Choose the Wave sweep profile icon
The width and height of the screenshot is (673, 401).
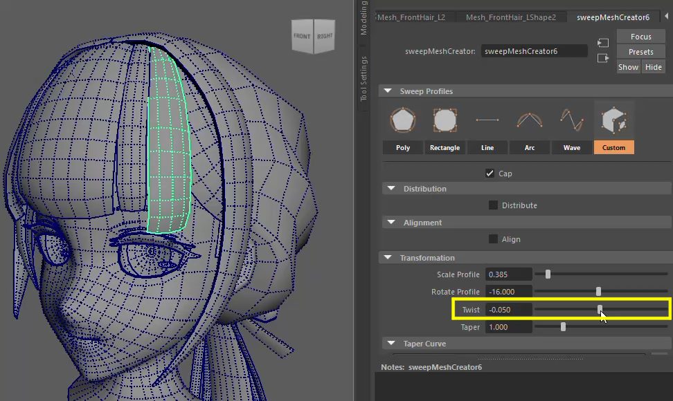point(571,121)
